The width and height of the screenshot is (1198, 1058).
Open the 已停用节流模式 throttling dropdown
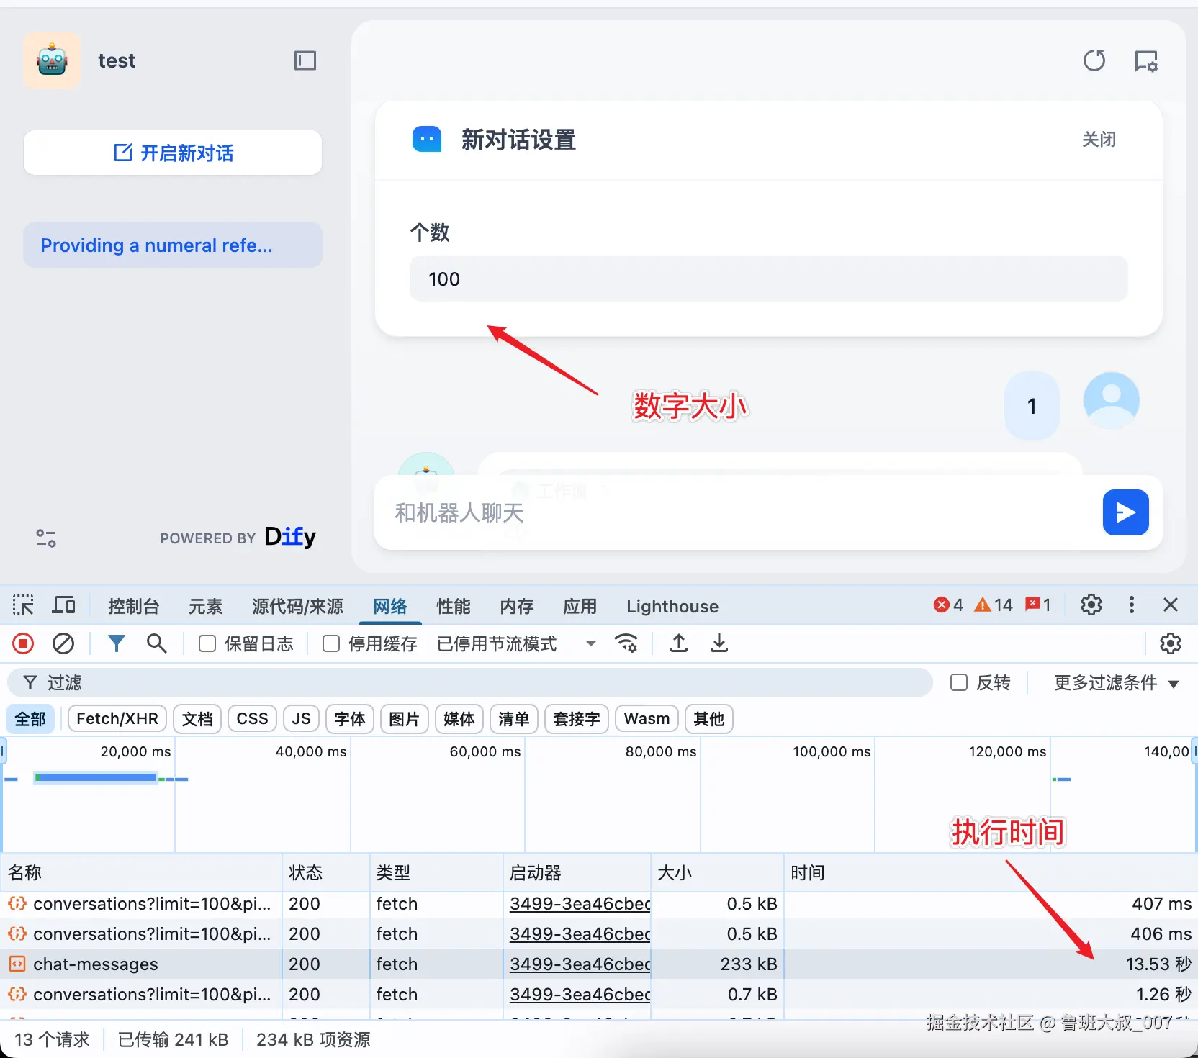point(517,643)
